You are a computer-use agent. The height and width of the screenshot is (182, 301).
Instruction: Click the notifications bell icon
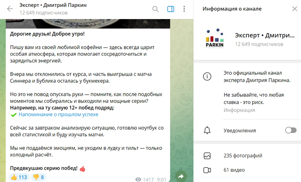[x=207, y=130]
